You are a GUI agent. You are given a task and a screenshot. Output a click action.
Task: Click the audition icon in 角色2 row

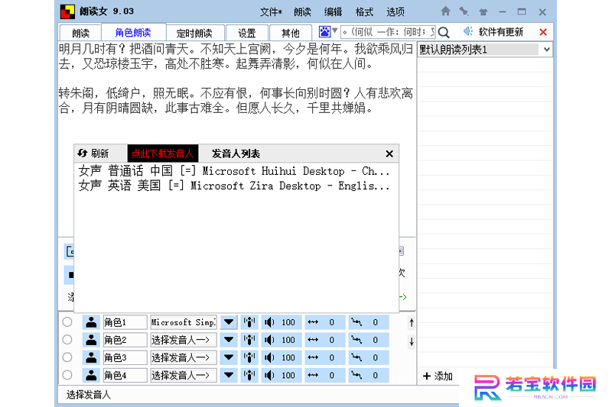pos(249,340)
